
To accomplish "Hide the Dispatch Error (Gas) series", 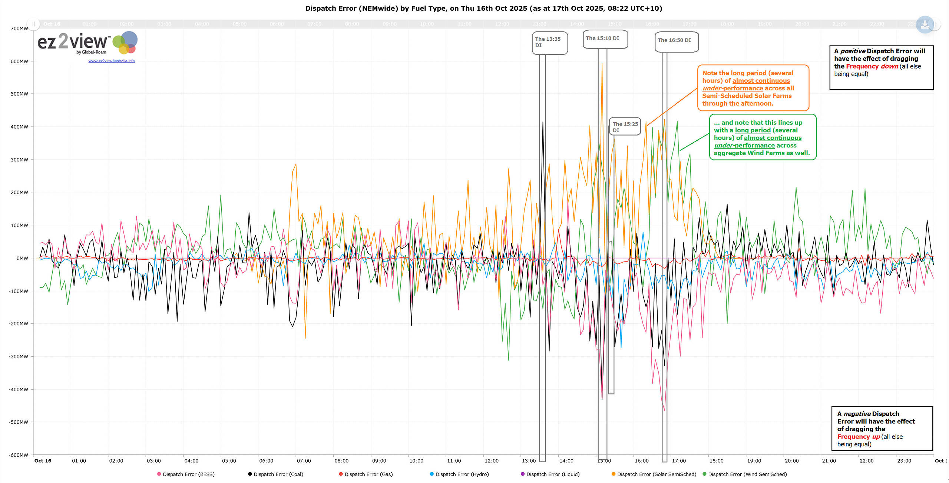I will pyautogui.click(x=368, y=474).
